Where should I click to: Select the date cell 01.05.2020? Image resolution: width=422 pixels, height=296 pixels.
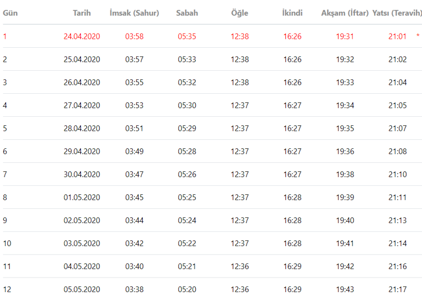[82, 197]
